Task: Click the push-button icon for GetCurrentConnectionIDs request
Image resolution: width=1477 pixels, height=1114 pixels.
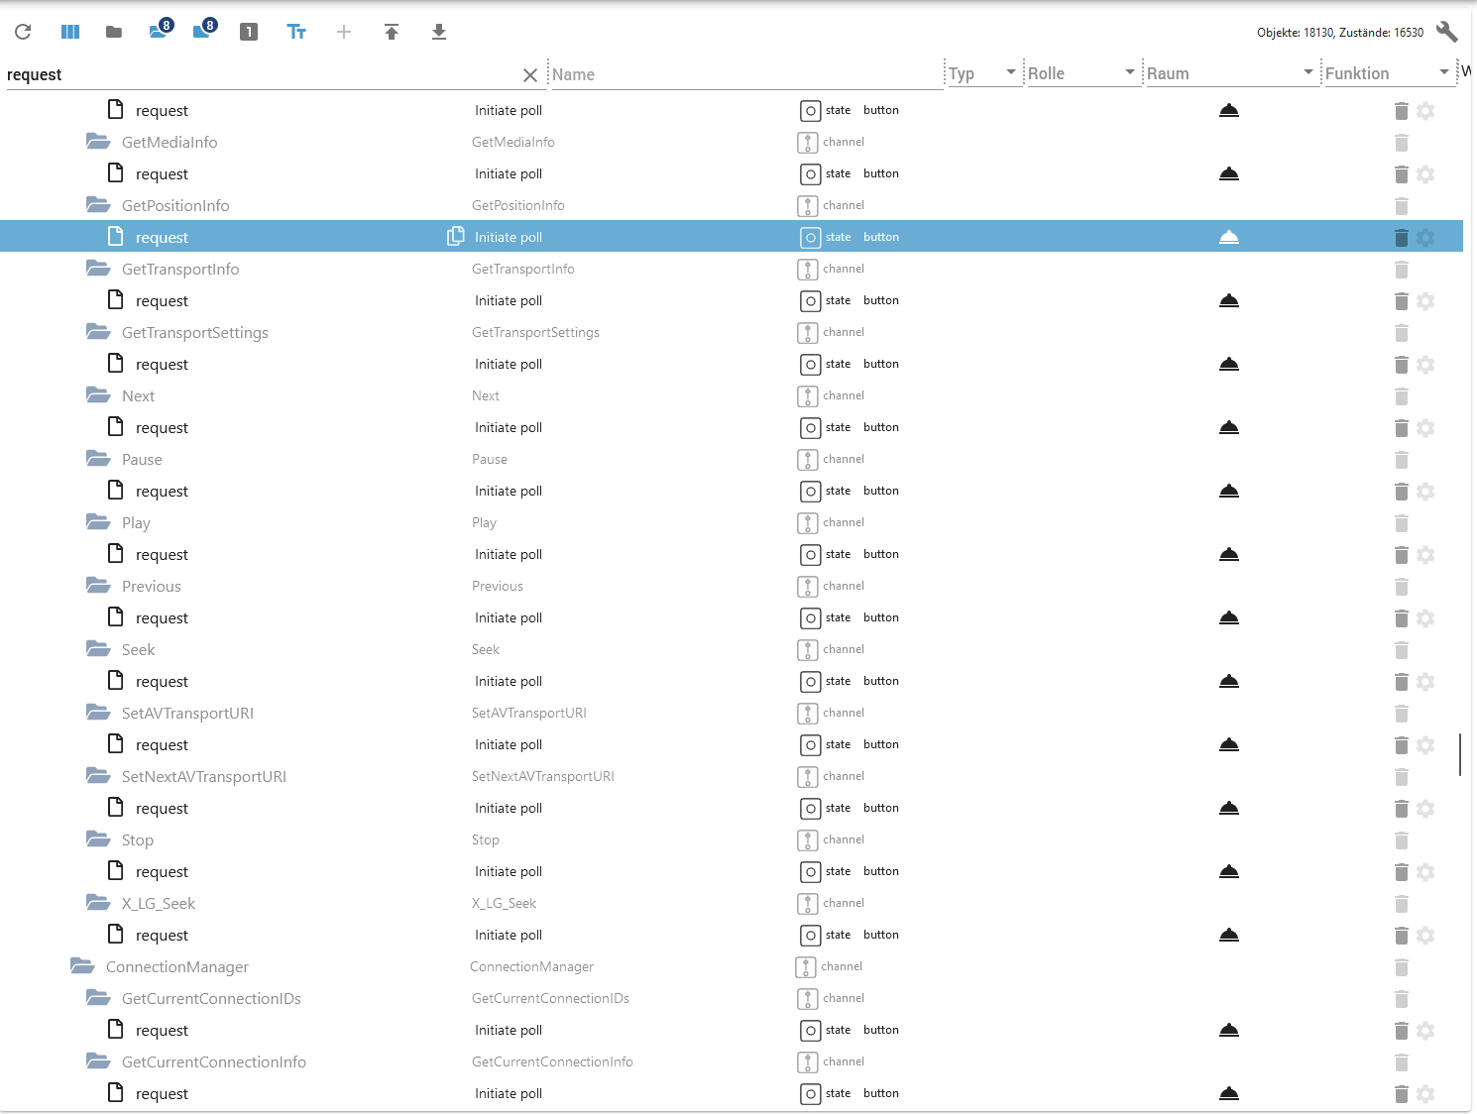Action: (1229, 1030)
